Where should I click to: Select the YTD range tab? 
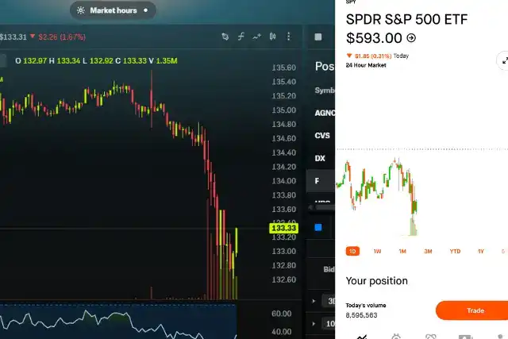click(455, 251)
